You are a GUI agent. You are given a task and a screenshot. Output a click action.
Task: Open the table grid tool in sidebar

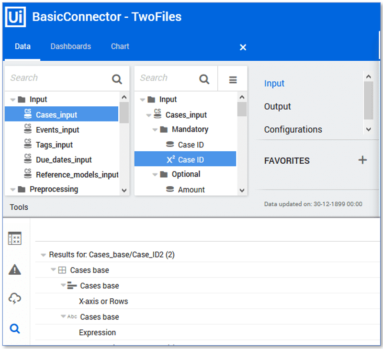[x=15, y=239]
